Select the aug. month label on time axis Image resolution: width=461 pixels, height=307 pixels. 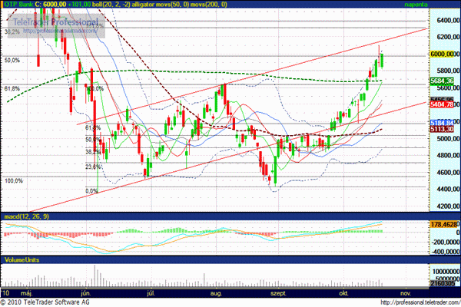point(215,293)
